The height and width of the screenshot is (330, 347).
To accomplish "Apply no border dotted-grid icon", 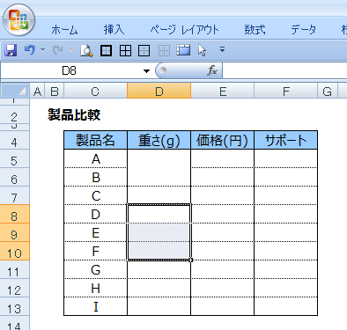I will click(x=164, y=50).
